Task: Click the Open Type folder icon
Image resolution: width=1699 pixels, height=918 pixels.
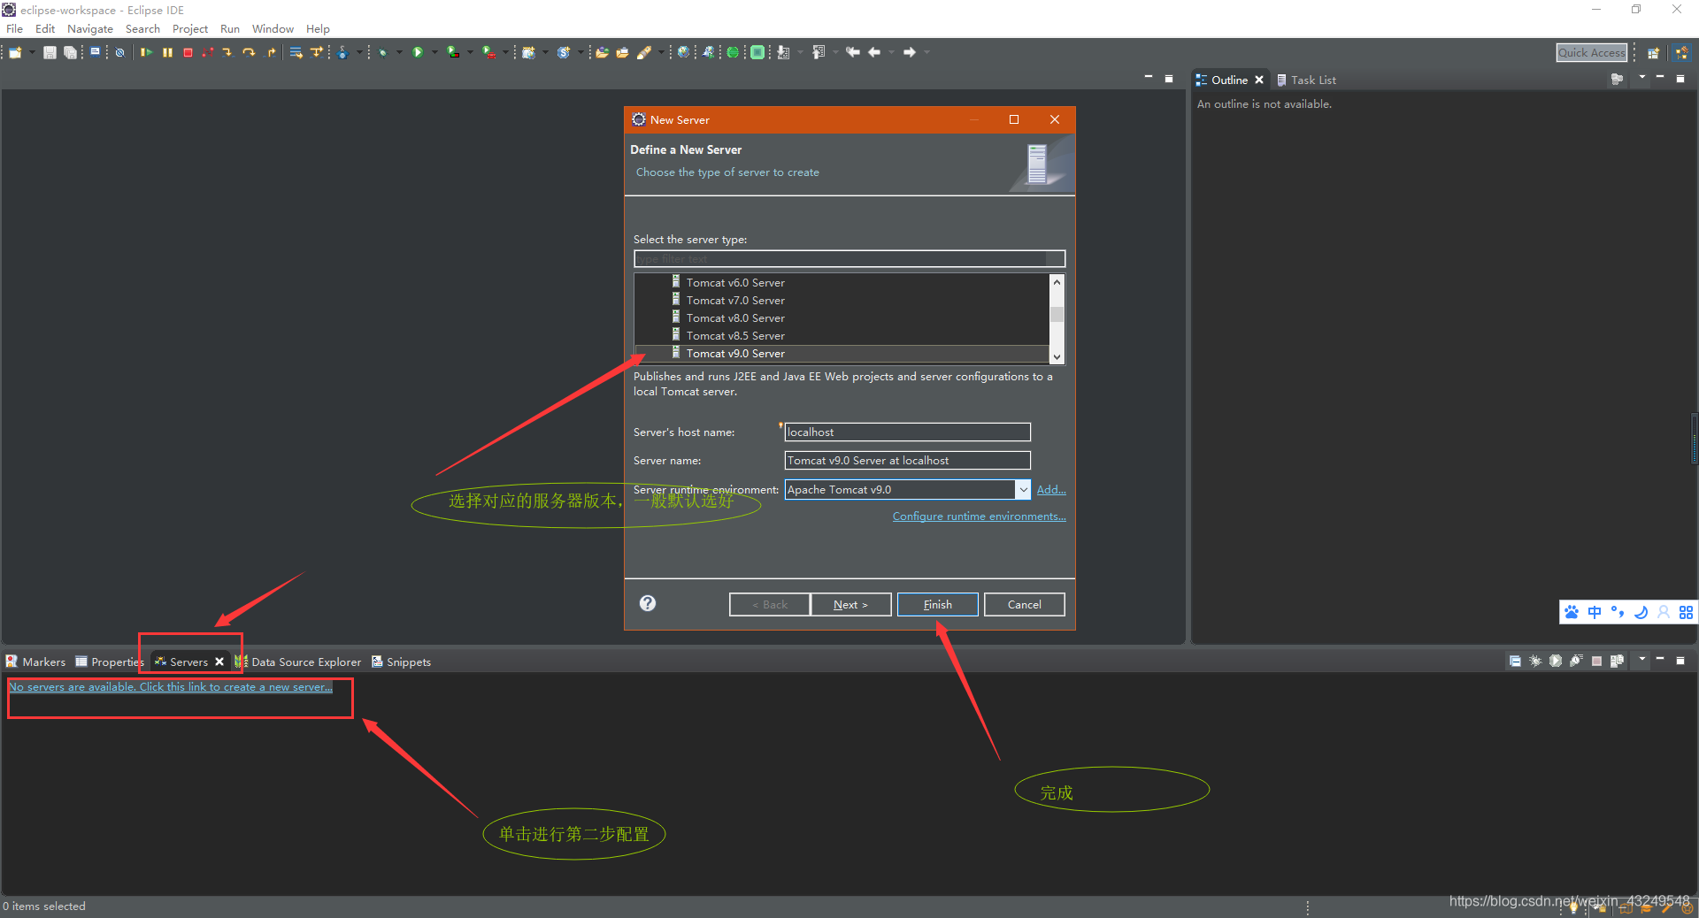Action: point(602,52)
